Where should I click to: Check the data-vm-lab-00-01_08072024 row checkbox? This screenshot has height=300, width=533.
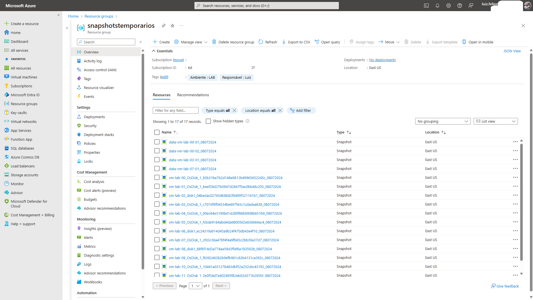click(157, 142)
